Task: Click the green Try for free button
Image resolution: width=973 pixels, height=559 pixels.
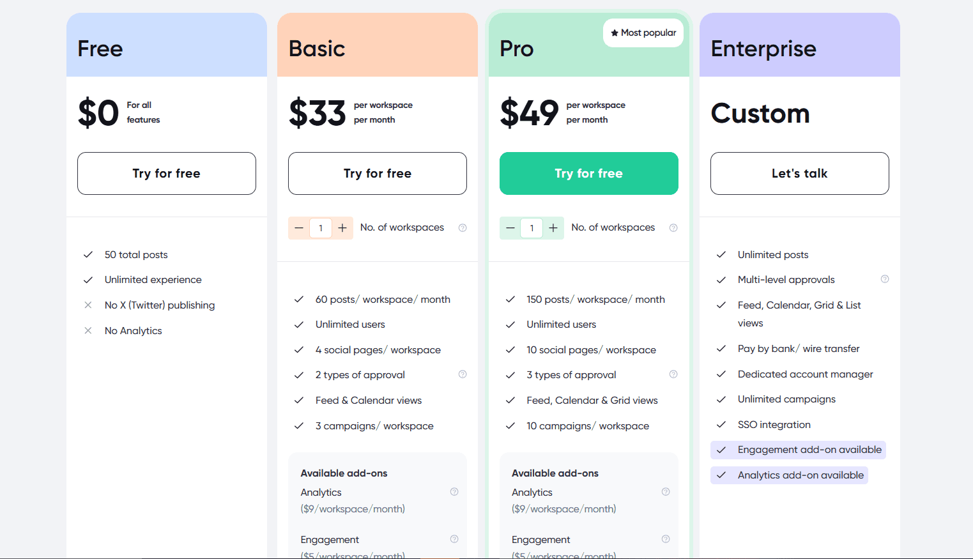Action: [x=588, y=173]
